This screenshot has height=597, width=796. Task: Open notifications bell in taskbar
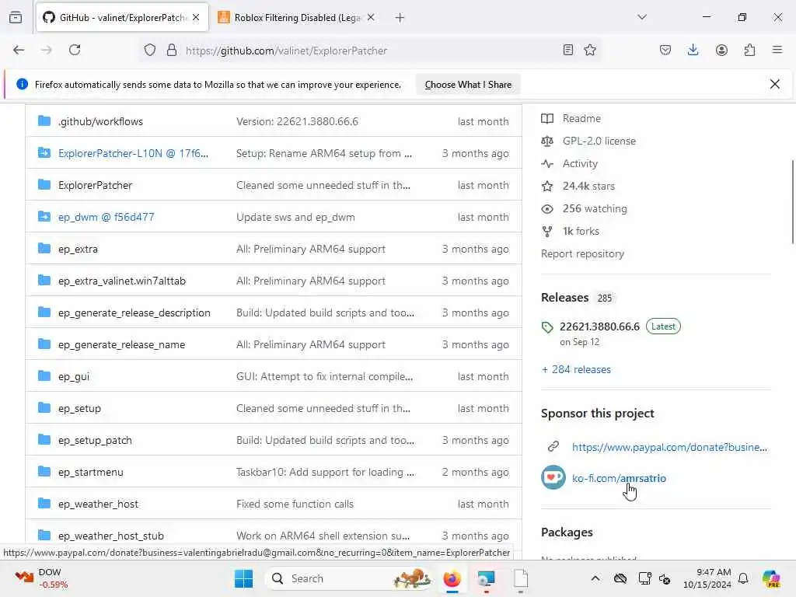coord(742,578)
